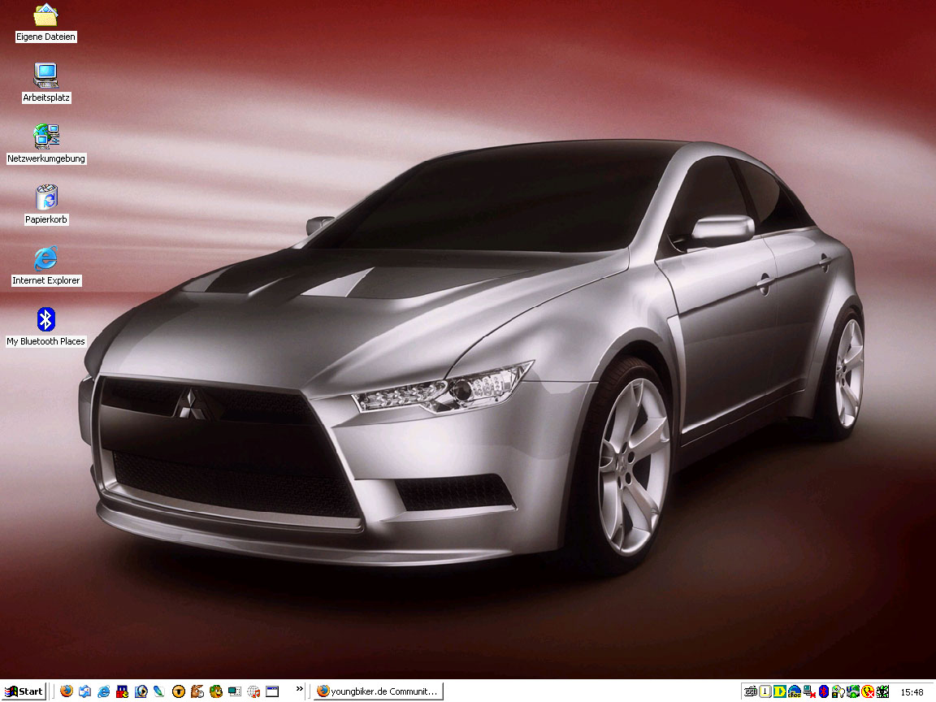This screenshot has height=702, width=936.
Task: Switch to youngbiker.de Community taskbar window
Action: click(379, 691)
